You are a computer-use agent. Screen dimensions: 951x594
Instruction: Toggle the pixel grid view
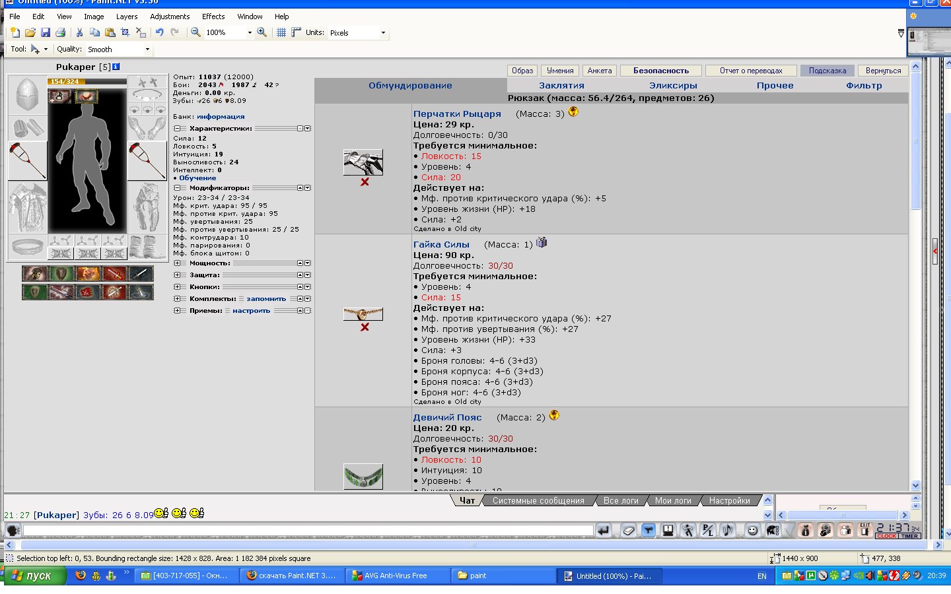click(x=281, y=32)
